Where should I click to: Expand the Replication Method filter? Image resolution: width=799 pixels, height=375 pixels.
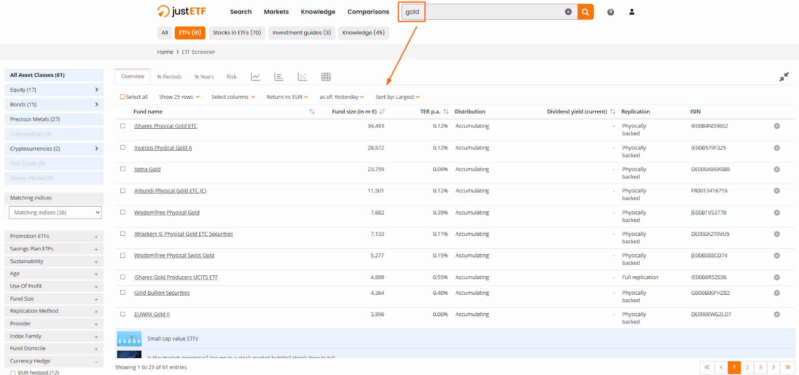pos(54,311)
